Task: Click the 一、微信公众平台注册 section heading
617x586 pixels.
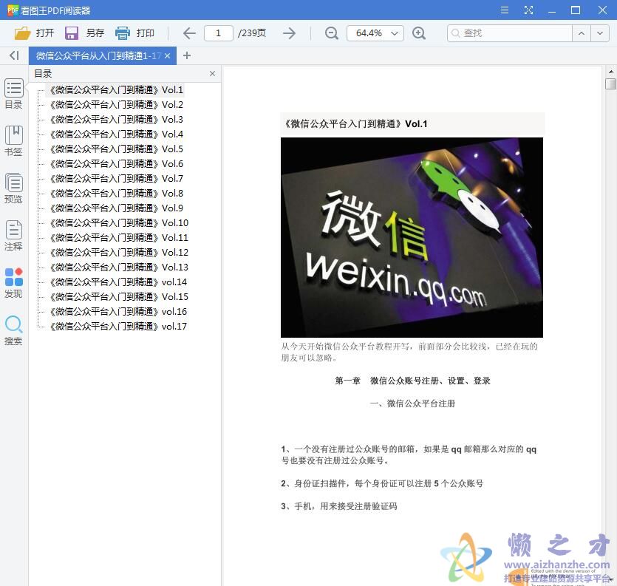Action: point(412,403)
